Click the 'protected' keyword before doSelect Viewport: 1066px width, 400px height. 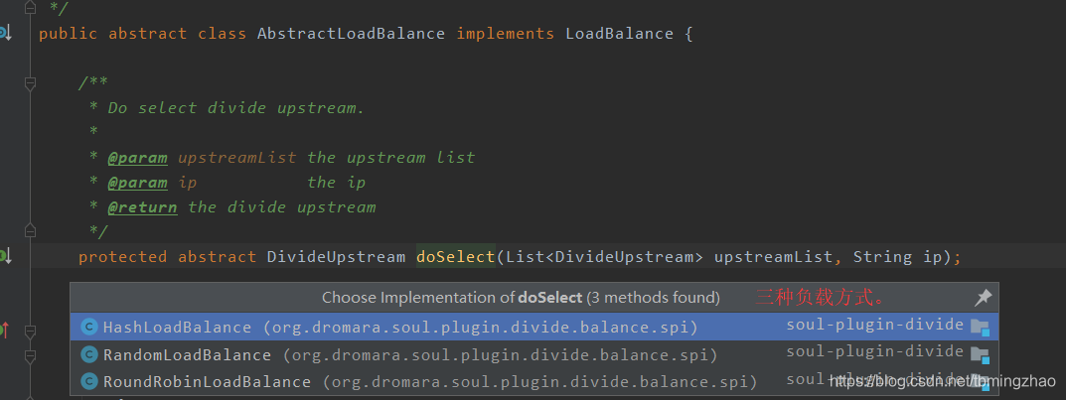click(x=122, y=257)
